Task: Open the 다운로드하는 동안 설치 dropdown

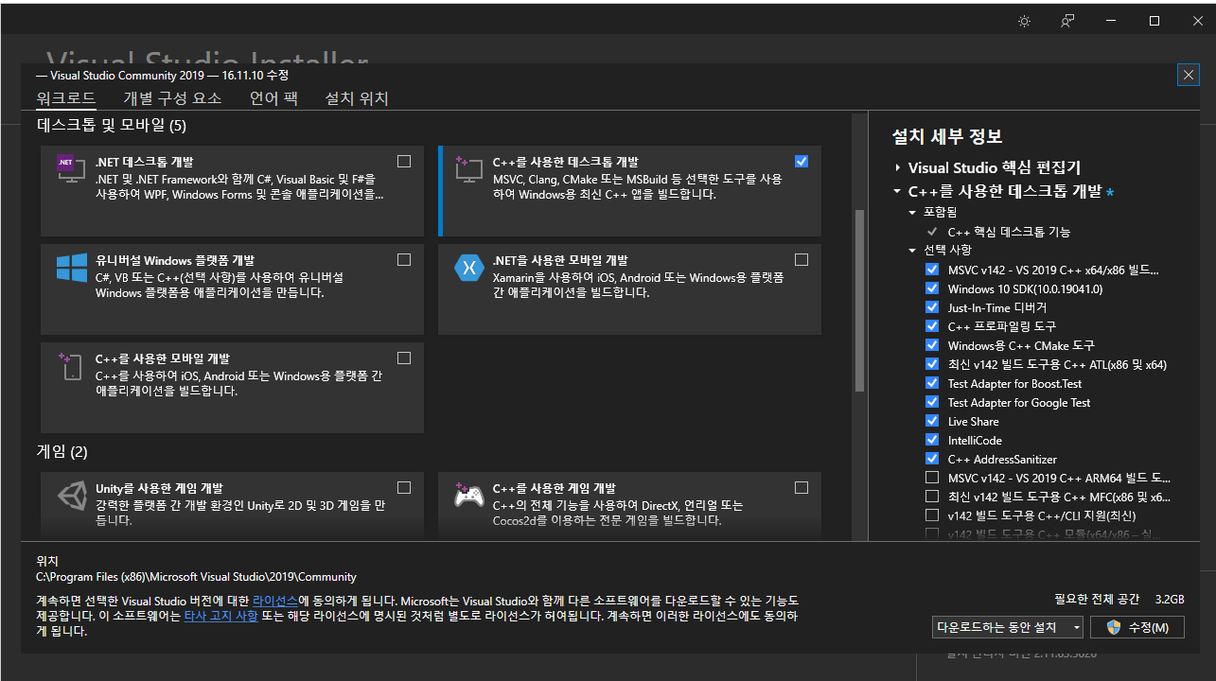Action: pos(1008,627)
